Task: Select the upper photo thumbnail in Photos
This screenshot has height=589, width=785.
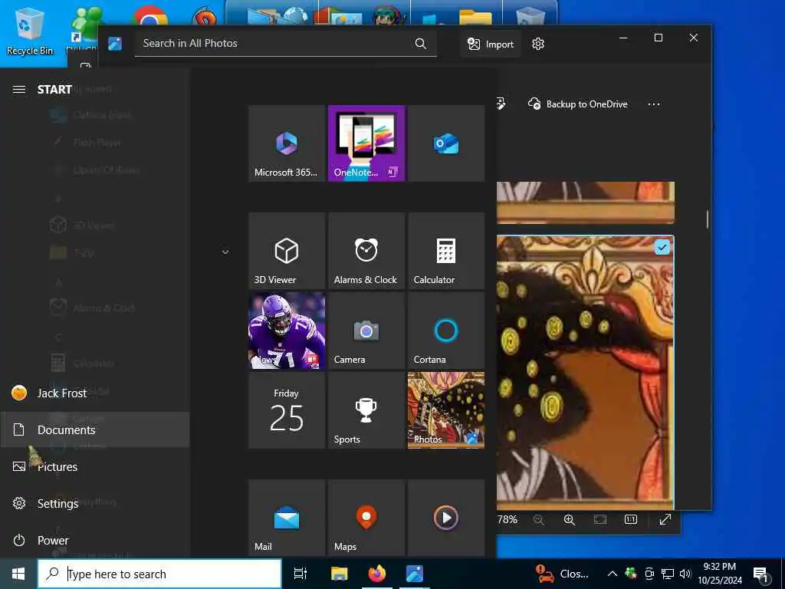Action: 585,202
